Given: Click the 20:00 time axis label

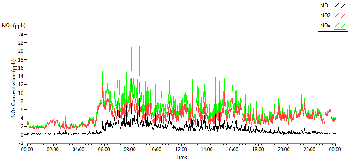Looking at the screenshot, I should [284, 150].
